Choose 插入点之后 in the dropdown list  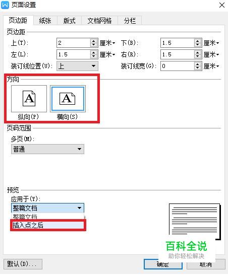tap(48, 225)
